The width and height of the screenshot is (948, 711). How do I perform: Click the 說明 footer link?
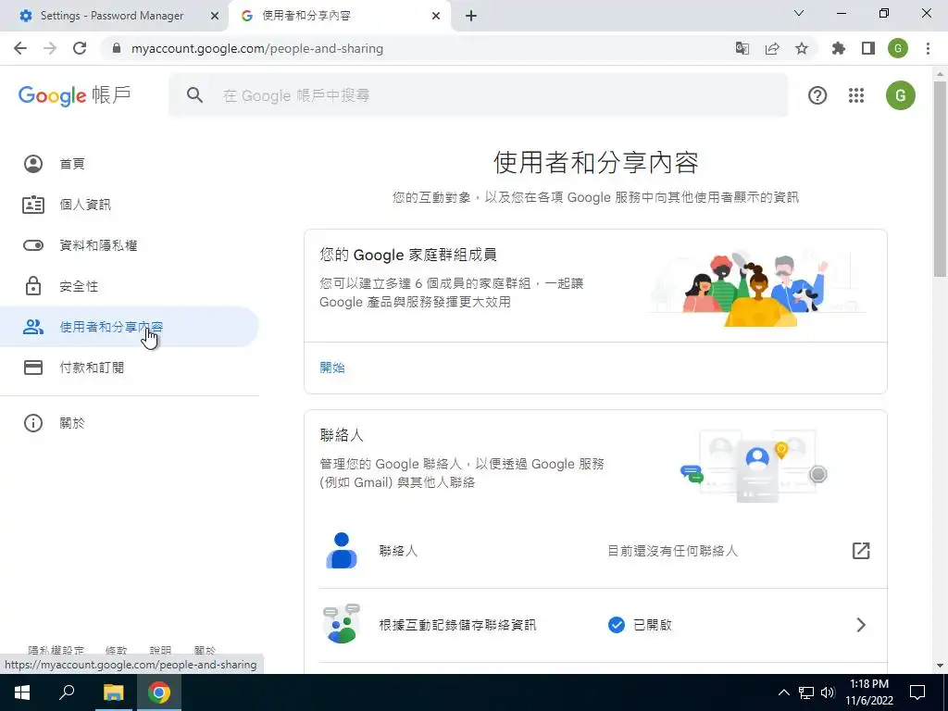click(x=160, y=651)
